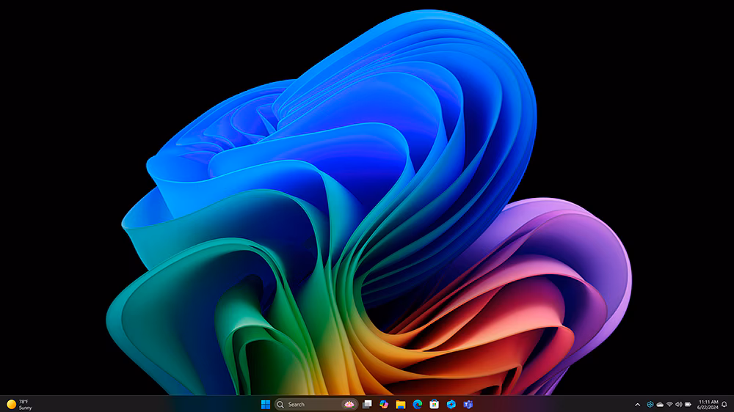Open the Microsoft Store app
Image resolution: width=734 pixels, height=412 pixels.
click(435, 404)
